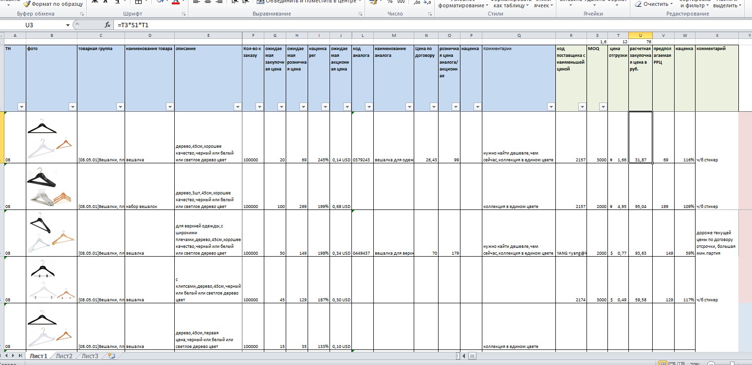Viewport: 752px width, 365px height.
Task: Open the Alignment (Выравнивание) dialog launcher
Action: [360, 14]
